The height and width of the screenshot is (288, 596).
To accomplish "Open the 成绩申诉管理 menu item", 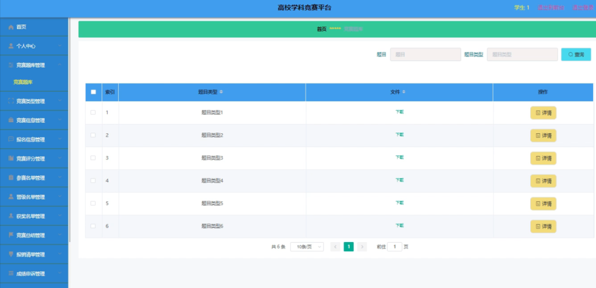I will (x=34, y=273).
